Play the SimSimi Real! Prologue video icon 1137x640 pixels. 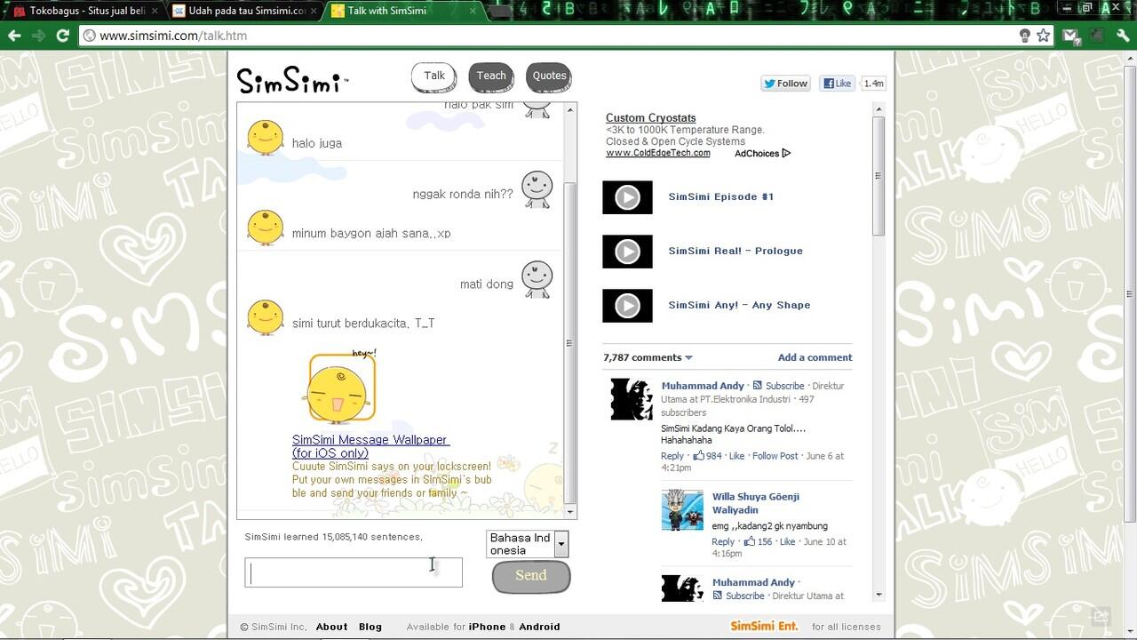627,252
